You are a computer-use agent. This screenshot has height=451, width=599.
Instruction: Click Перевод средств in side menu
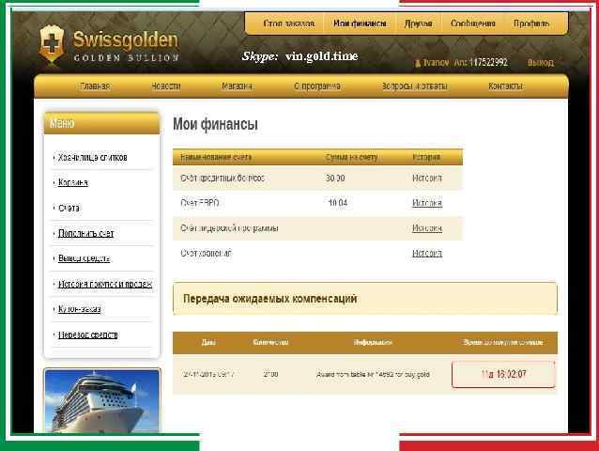tap(88, 335)
